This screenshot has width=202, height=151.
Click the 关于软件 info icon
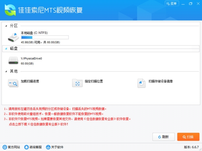[x=48, y=147]
